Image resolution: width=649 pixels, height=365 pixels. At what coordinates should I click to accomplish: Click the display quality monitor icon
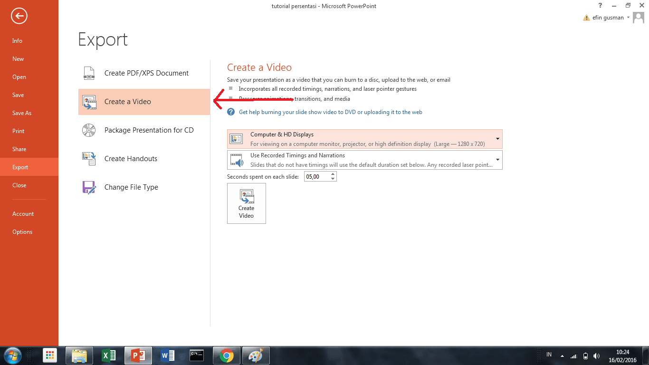tap(236, 139)
